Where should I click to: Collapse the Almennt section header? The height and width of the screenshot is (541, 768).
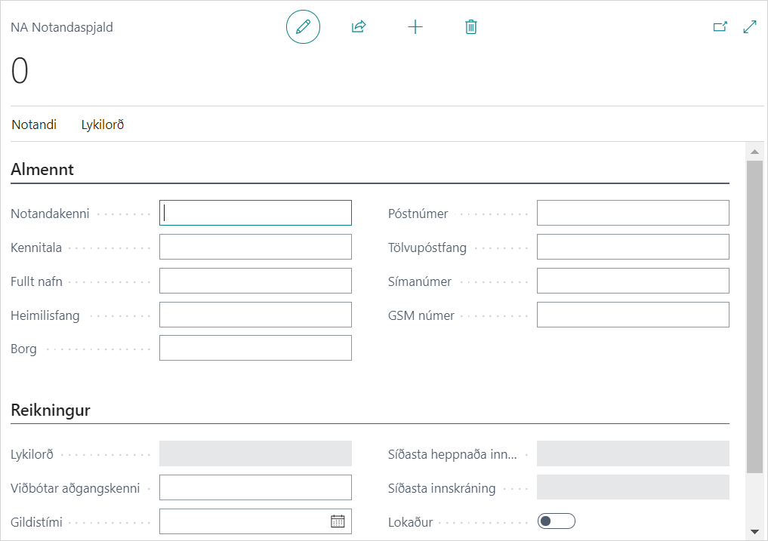pos(42,169)
